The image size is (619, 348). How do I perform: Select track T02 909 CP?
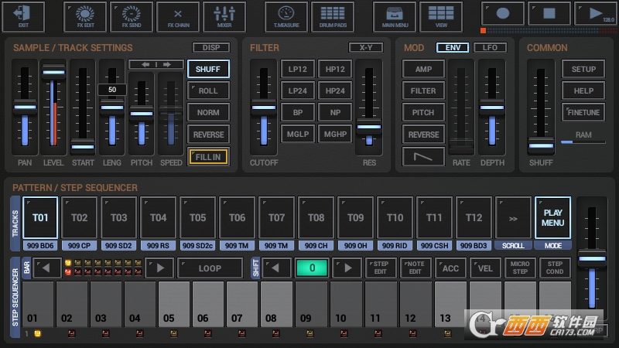(x=80, y=217)
